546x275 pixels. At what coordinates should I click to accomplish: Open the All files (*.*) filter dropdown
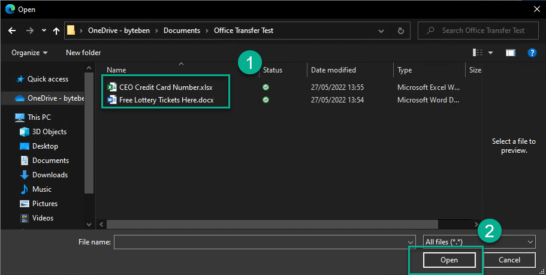479,242
